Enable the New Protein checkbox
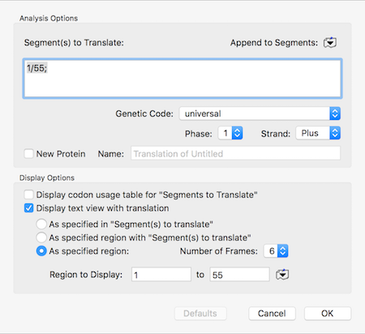This screenshot has width=365, height=334. tap(28, 154)
